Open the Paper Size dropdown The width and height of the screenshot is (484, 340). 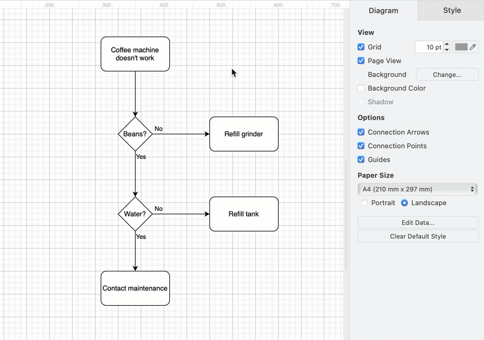coord(418,189)
